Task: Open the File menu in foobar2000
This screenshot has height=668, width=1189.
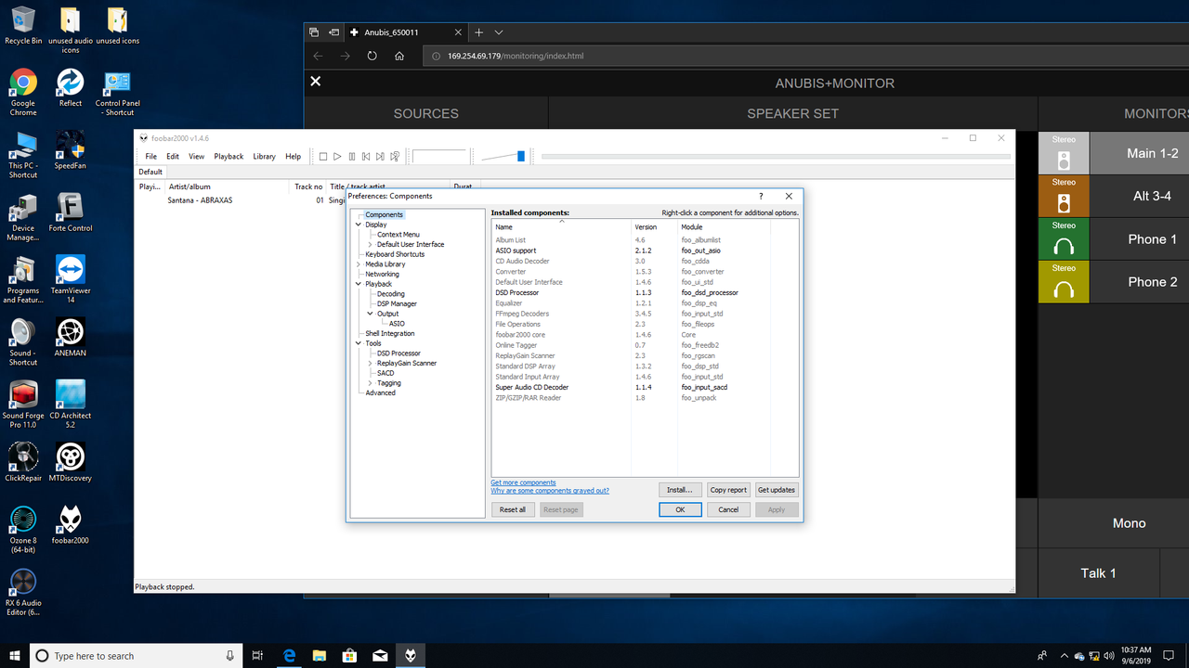Action: [150, 157]
